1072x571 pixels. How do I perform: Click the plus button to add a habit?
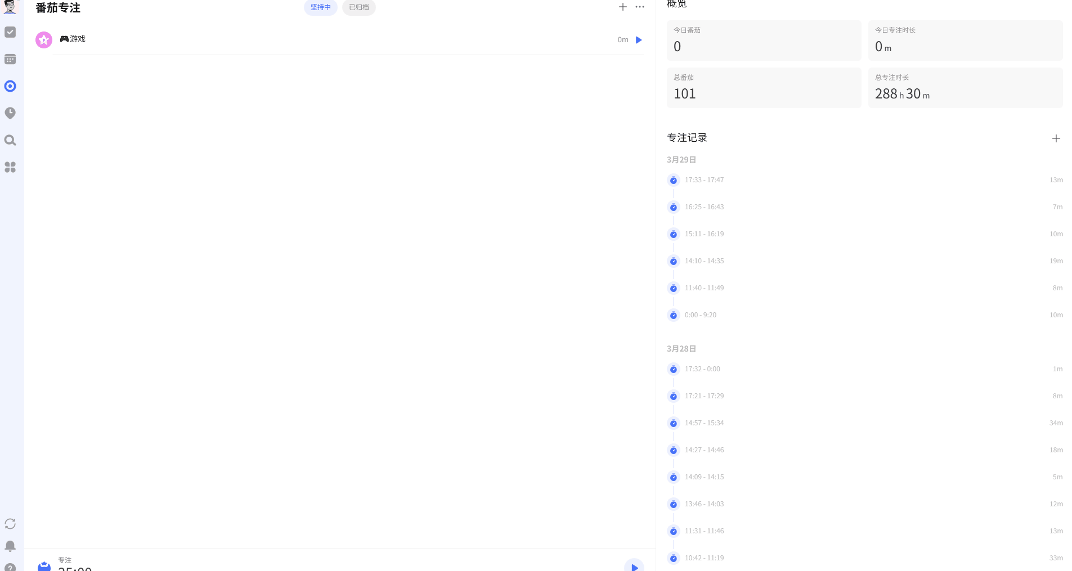click(622, 7)
